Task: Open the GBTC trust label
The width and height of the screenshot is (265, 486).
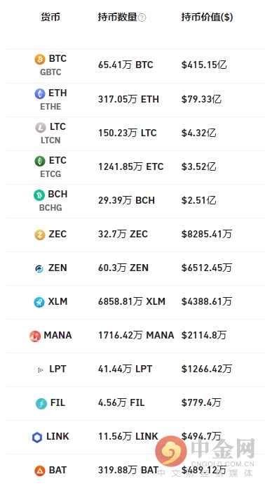Action: (50, 72)
